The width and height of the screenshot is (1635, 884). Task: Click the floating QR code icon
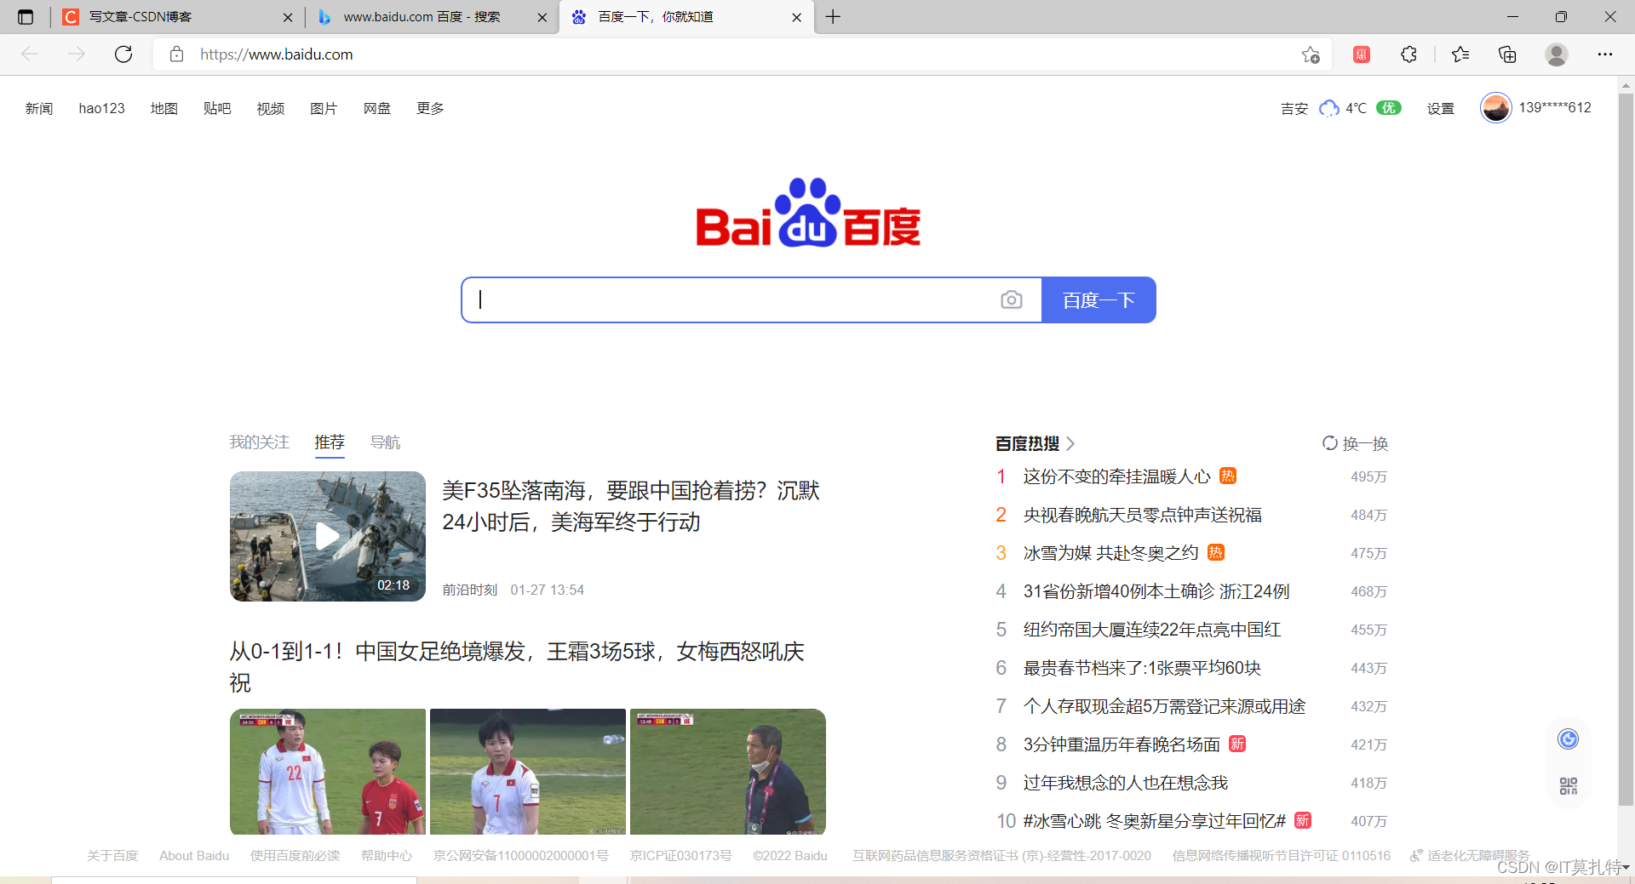coord(1568,786)
